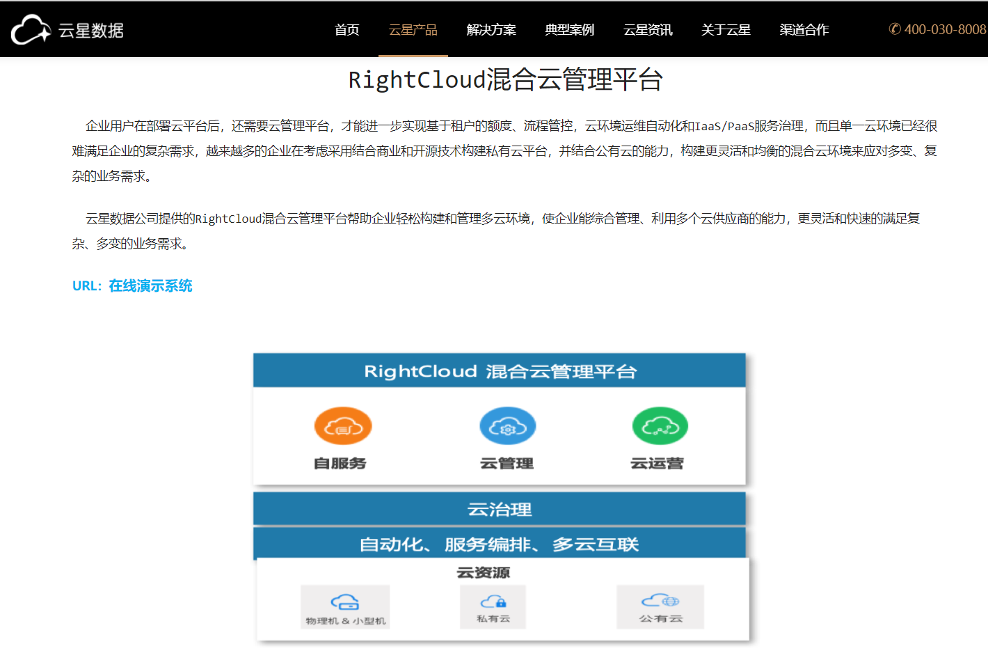
Task: Click the 自服务 label in diagram
Action: pos(340,463)
